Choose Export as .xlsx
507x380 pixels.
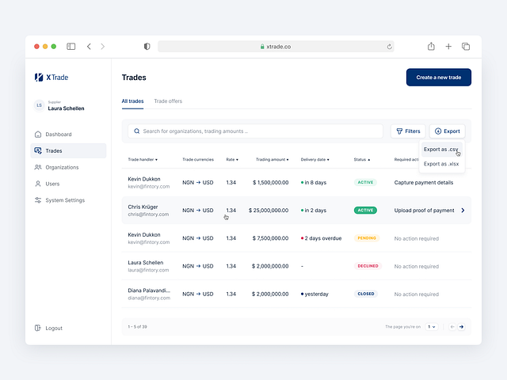click(442, 164)
